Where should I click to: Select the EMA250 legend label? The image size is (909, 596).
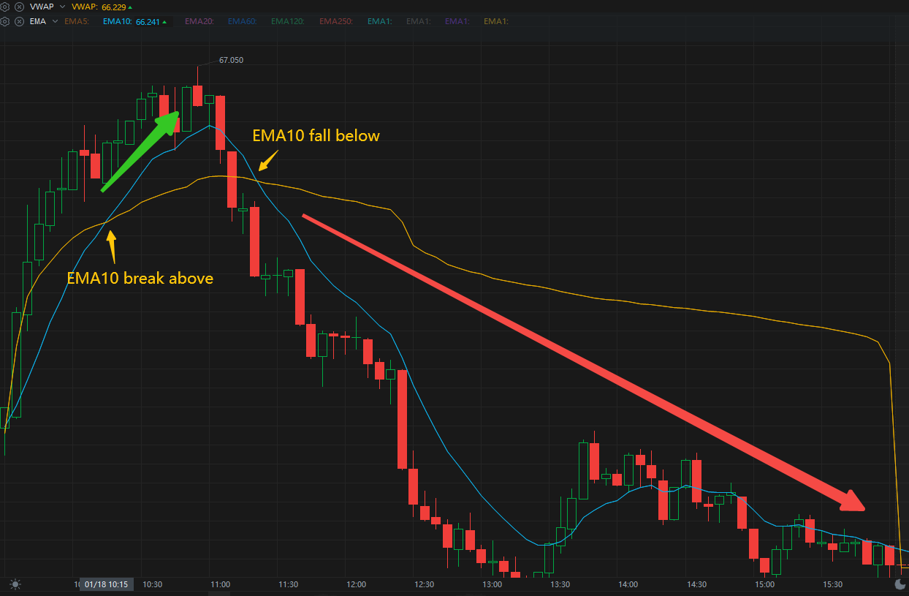click(x=336, y=21)
